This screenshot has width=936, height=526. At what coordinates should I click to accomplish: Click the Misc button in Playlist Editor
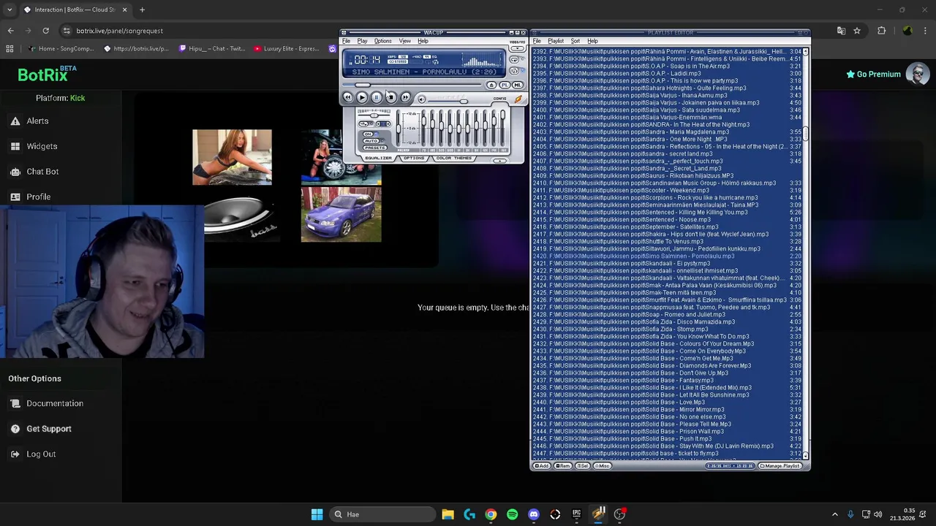coord(603,466)
